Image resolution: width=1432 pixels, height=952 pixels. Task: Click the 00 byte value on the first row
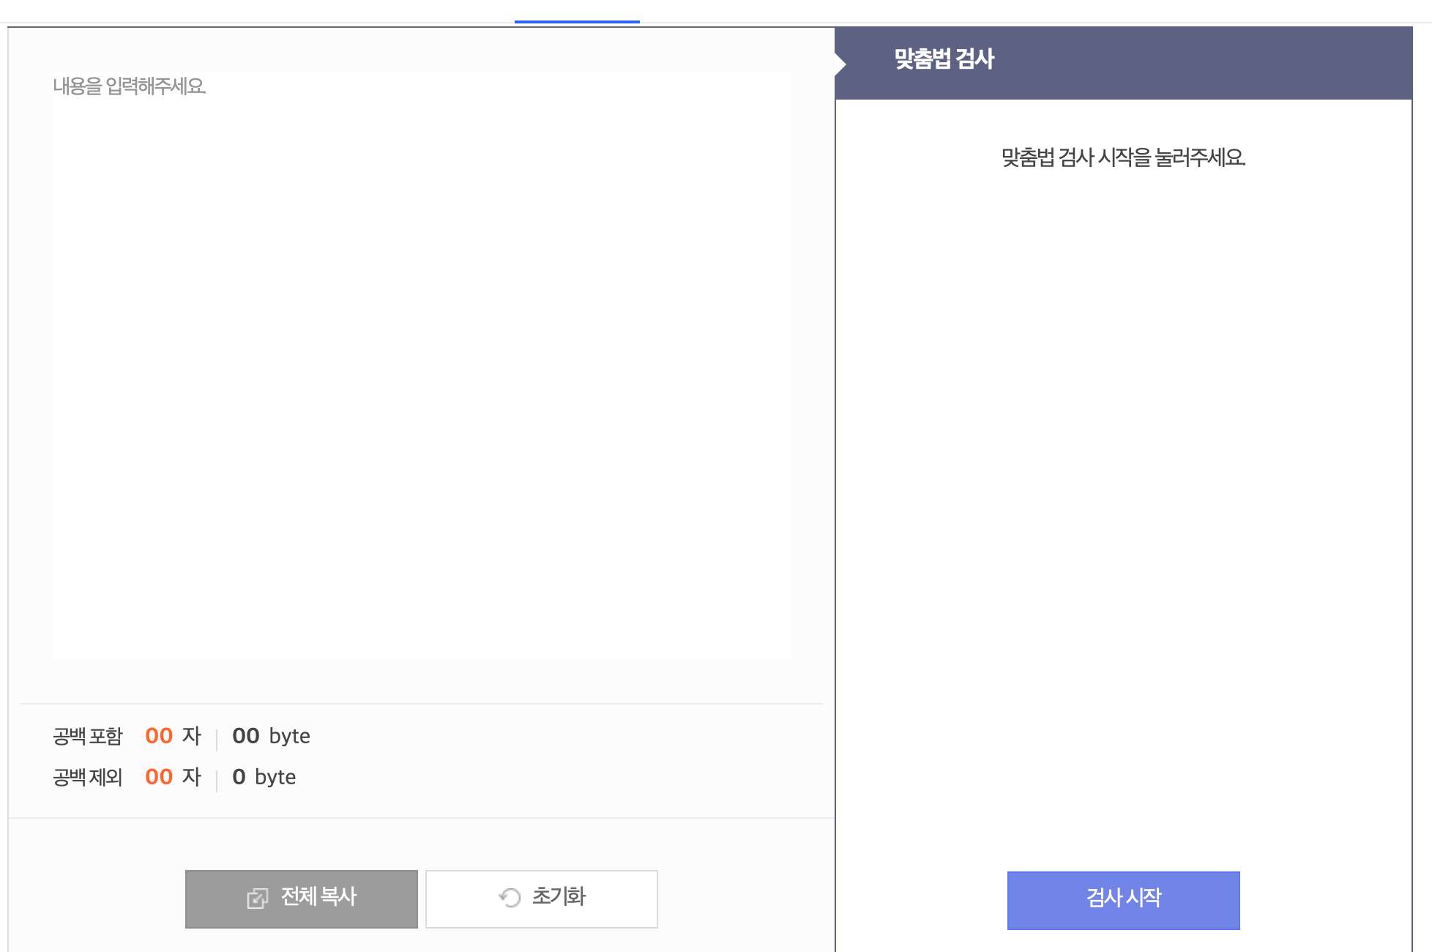[271, 736]
